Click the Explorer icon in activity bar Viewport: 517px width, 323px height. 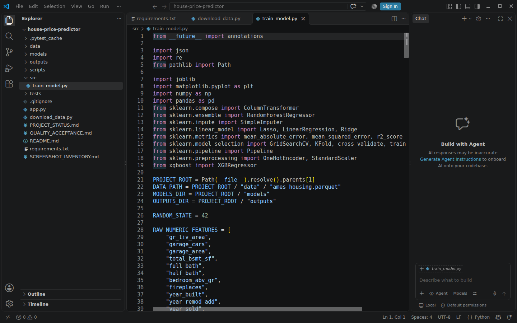click(9, 20)
